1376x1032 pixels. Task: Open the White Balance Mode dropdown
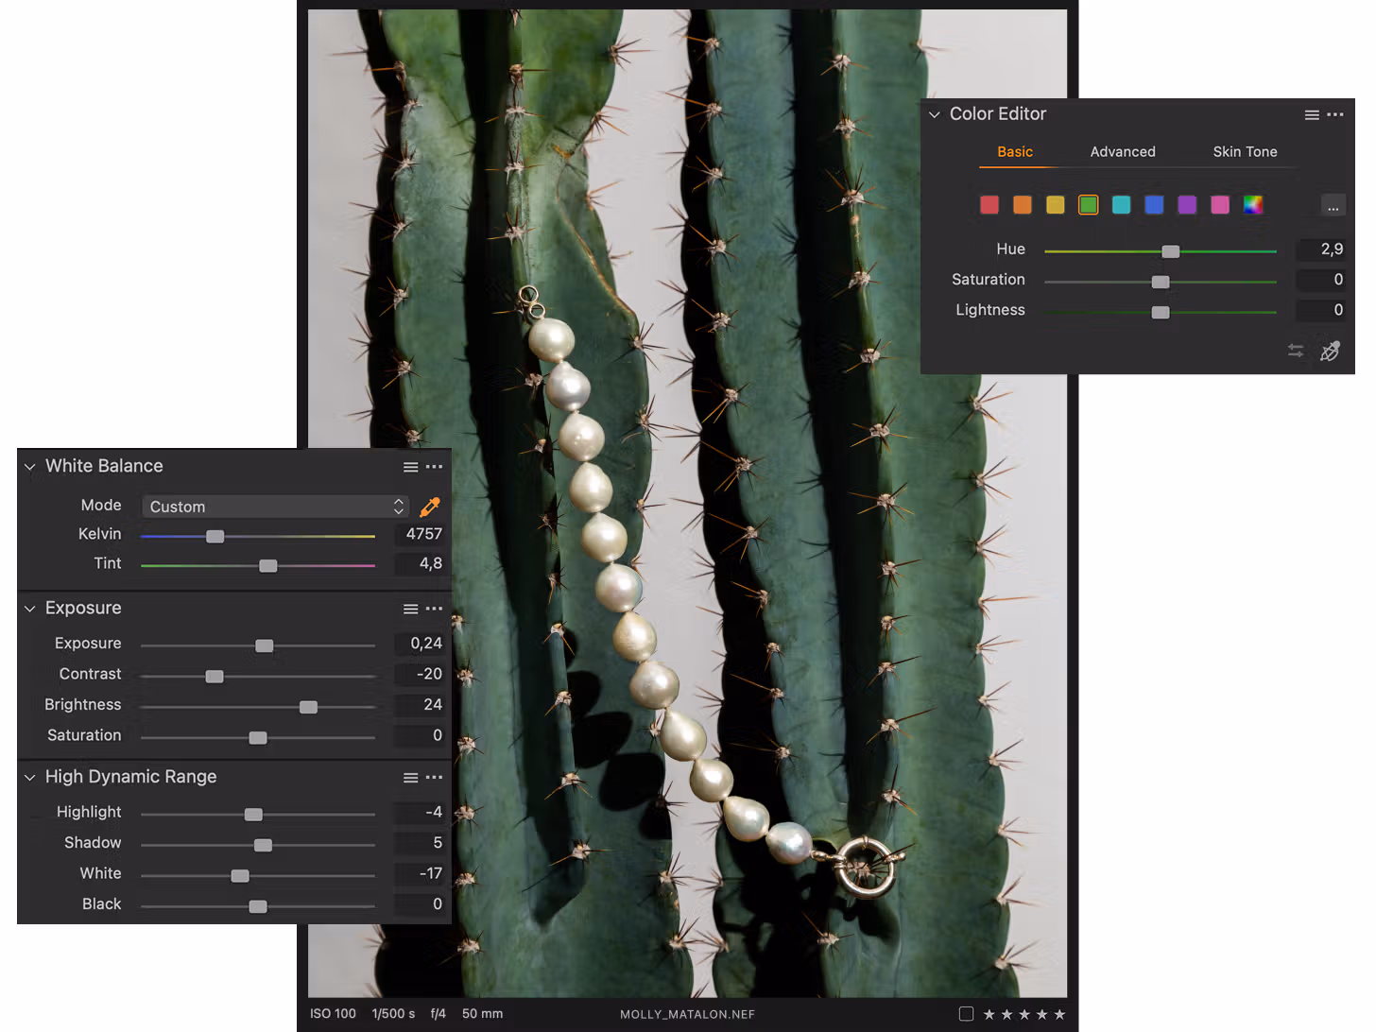(x=274, y=507)
